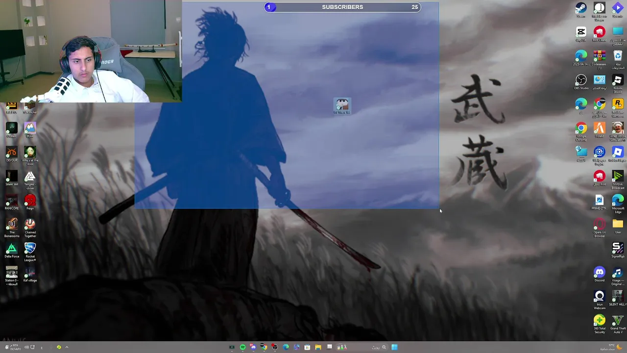
Task: Click the SUBSCRIBERS goal progress bar
Action: tap(342, 7)
